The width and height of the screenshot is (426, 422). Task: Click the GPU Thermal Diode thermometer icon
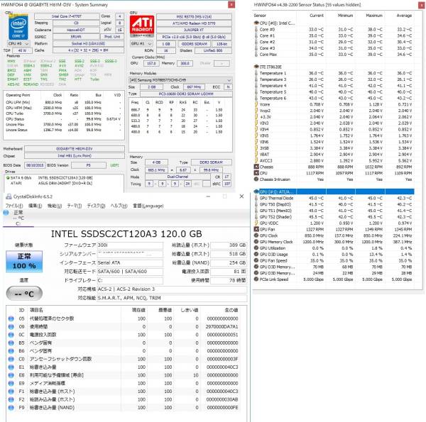[256, 198]
